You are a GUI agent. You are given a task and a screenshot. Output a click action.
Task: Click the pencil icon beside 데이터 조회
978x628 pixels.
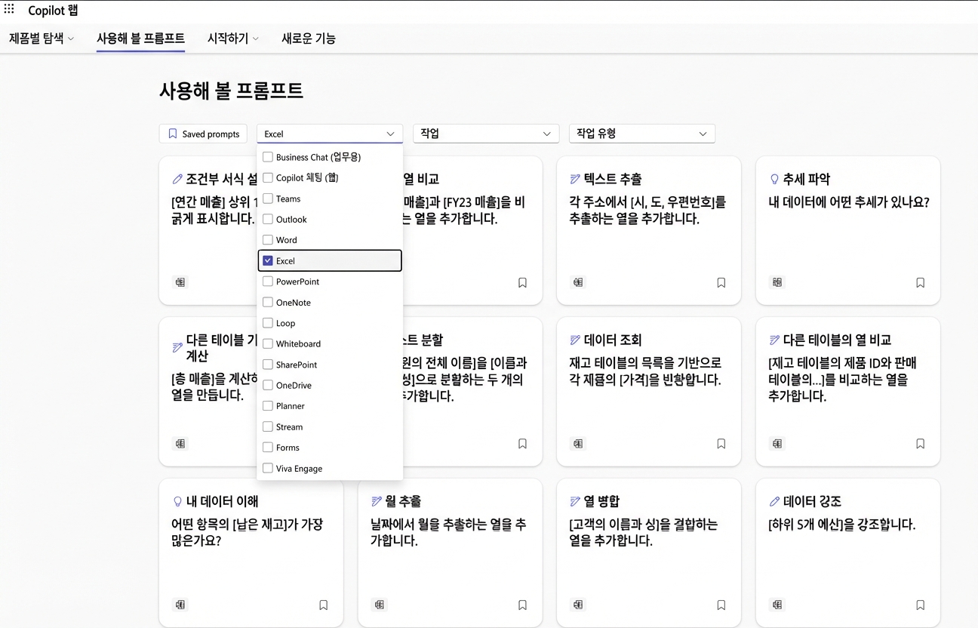[575, 340]
